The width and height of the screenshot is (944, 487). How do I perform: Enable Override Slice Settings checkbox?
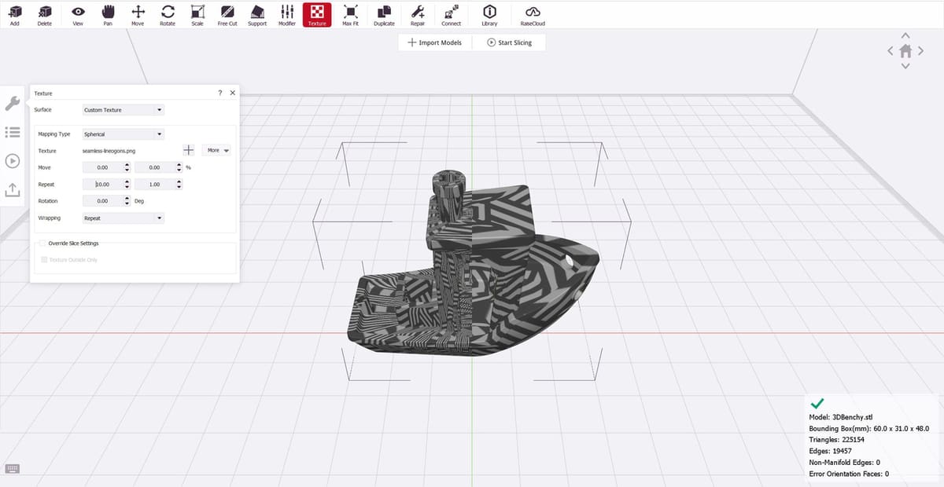(41, 243)
